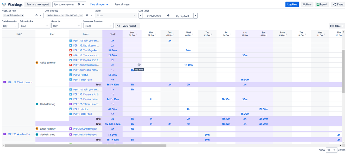Viewport: 349px width, 154px height.
Task: Click Aloise Summer avatar in Titanic Launch group
Action: click(37, 63)
